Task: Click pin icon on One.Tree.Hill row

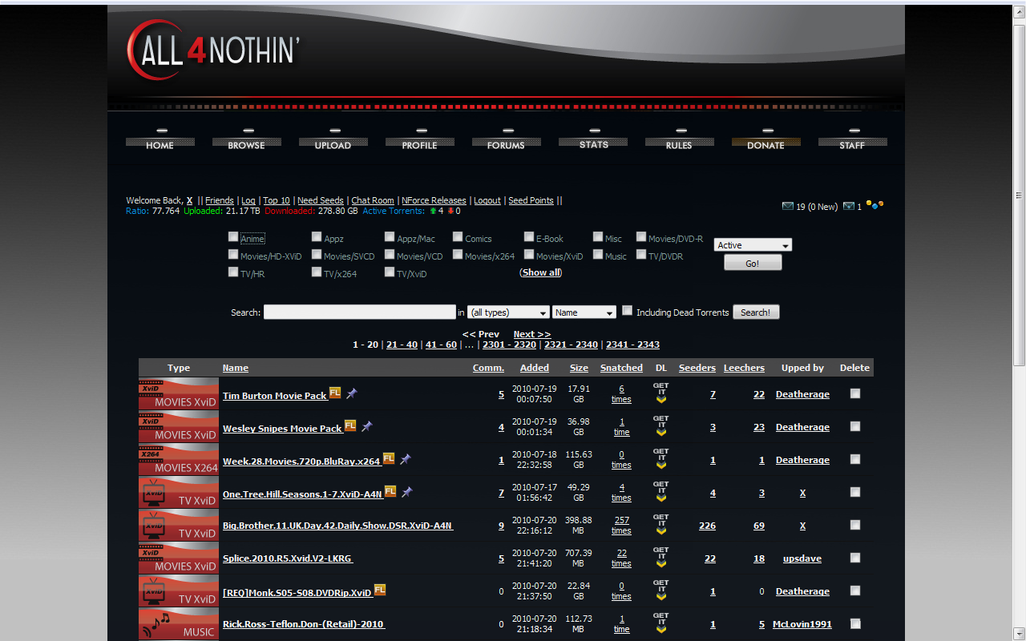Action: click(x=407, y=492)
